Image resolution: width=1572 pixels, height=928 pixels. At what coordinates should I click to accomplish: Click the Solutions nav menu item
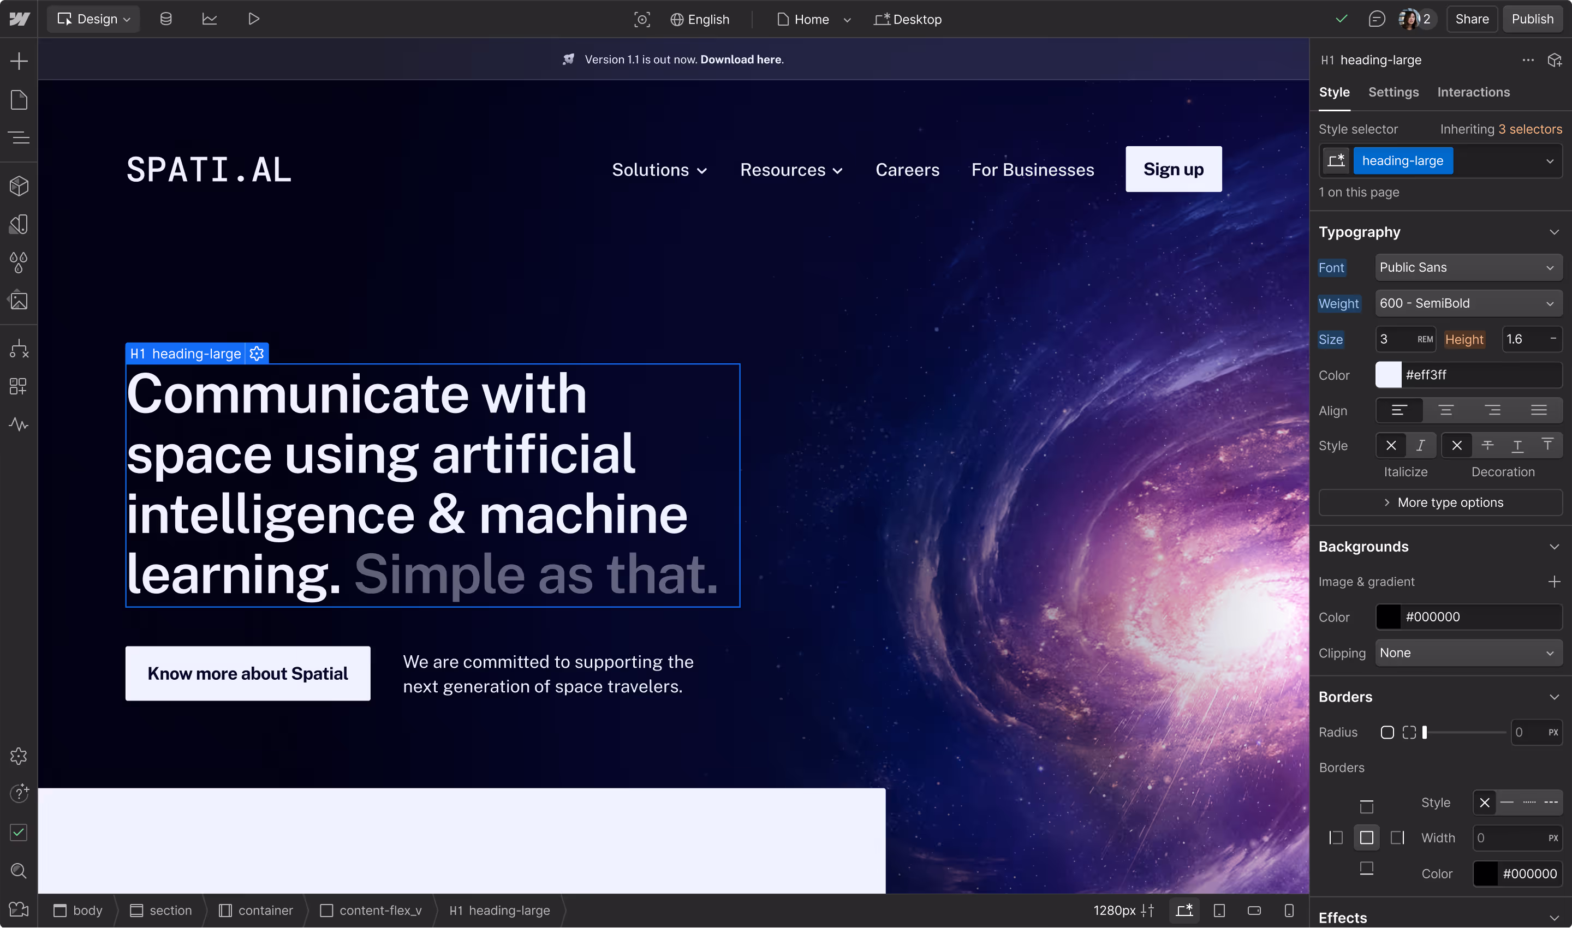pos(660,170)
